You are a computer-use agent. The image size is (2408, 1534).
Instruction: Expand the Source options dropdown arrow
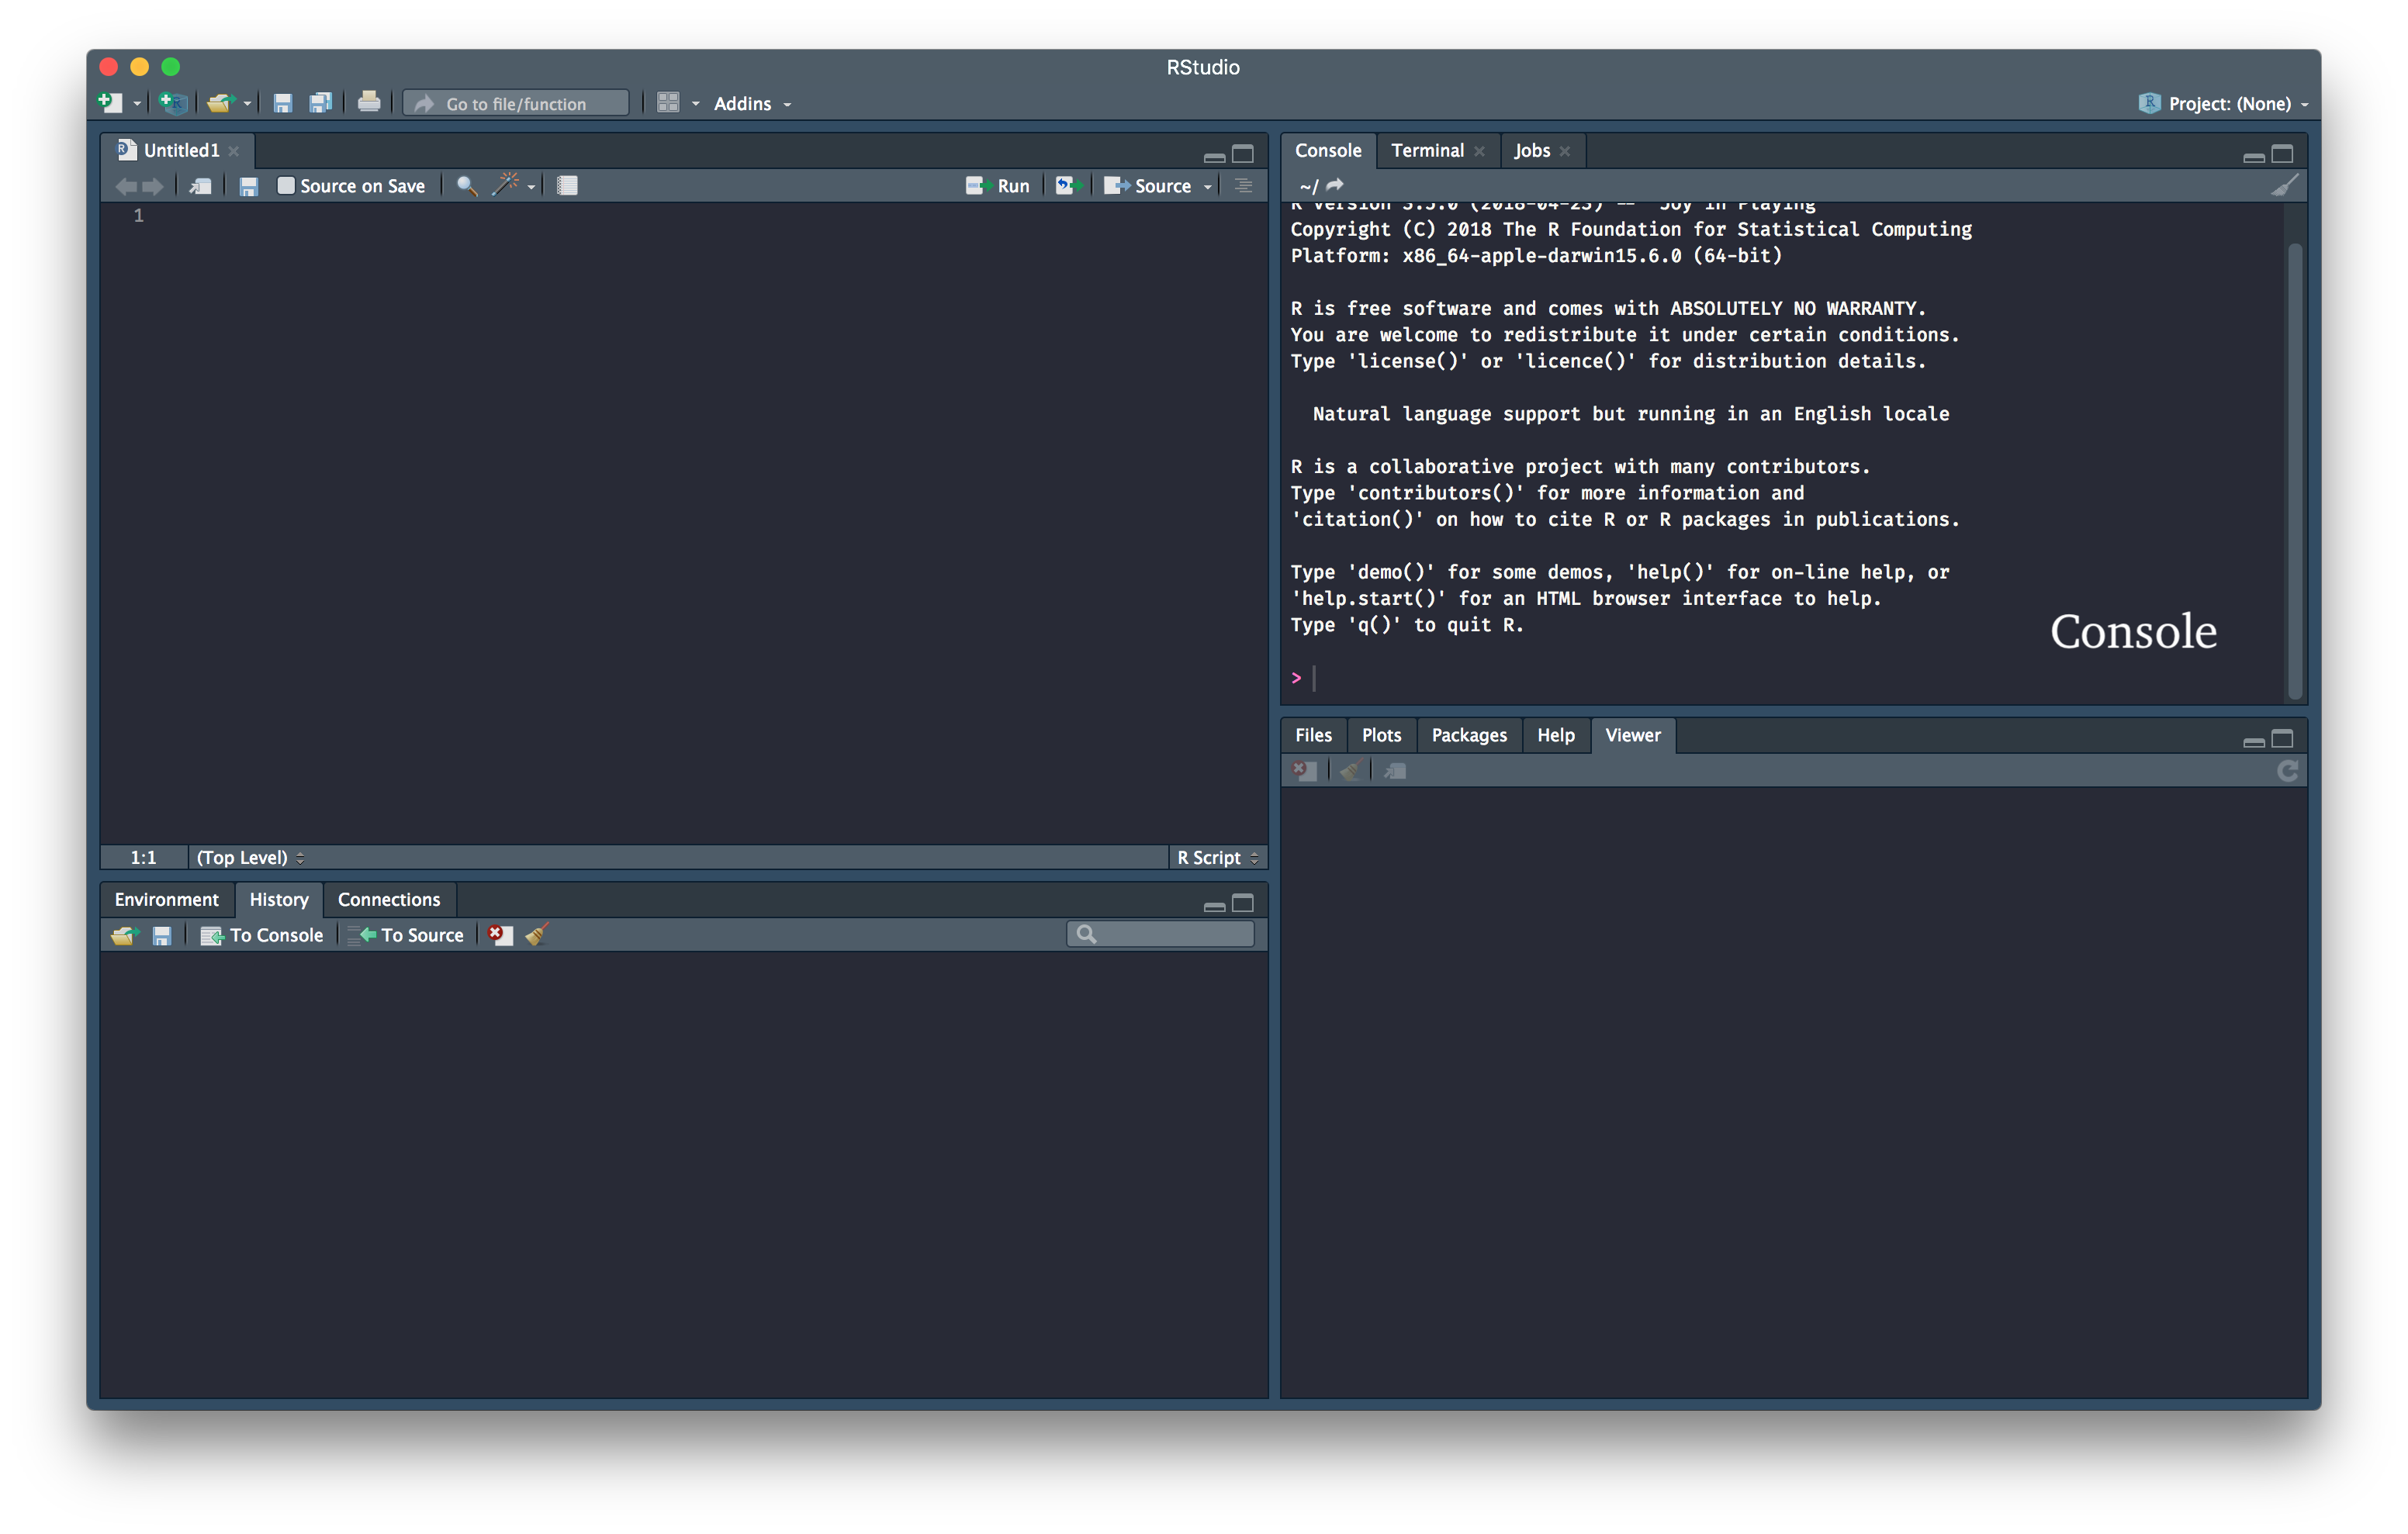pyautogui.click(x=1208, y=187)
